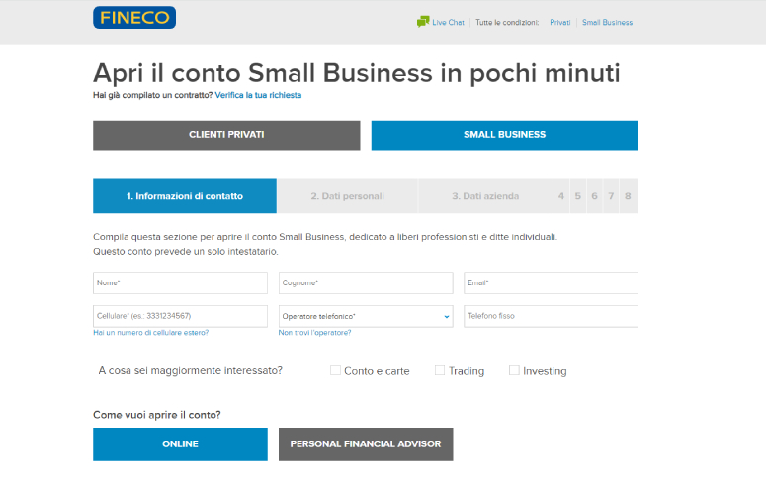Screen dimensions: 766x483
Task: Select step 5 in progress bar
Action: coord(578,196)
